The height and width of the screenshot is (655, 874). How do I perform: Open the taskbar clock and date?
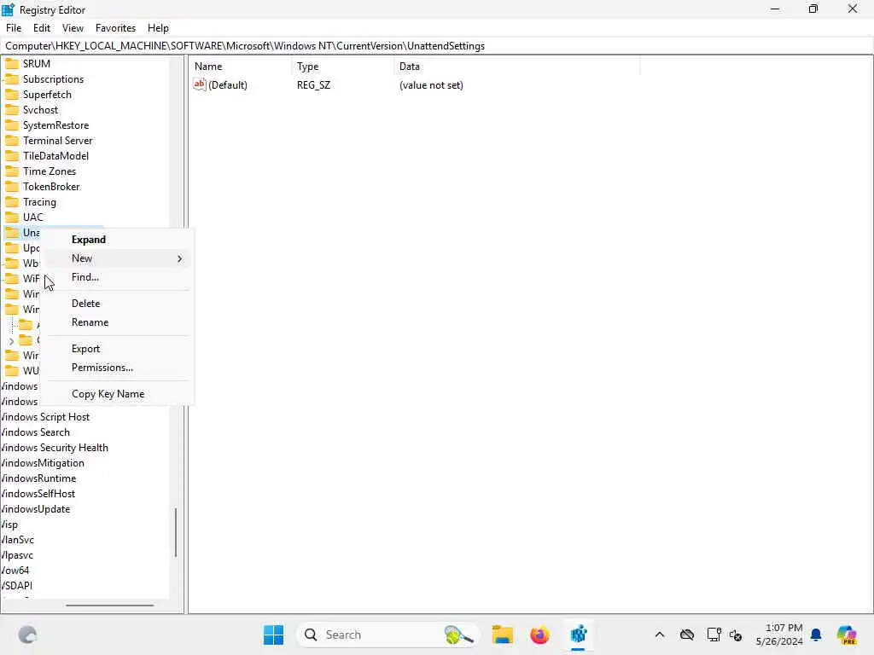coord(778,635)
